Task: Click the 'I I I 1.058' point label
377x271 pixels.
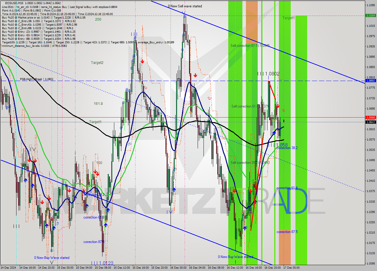Action: 278,145
